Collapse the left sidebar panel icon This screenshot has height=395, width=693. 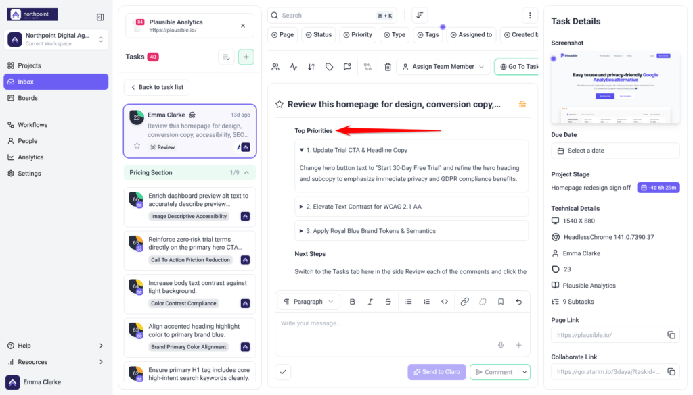click(x=100, y=17)
